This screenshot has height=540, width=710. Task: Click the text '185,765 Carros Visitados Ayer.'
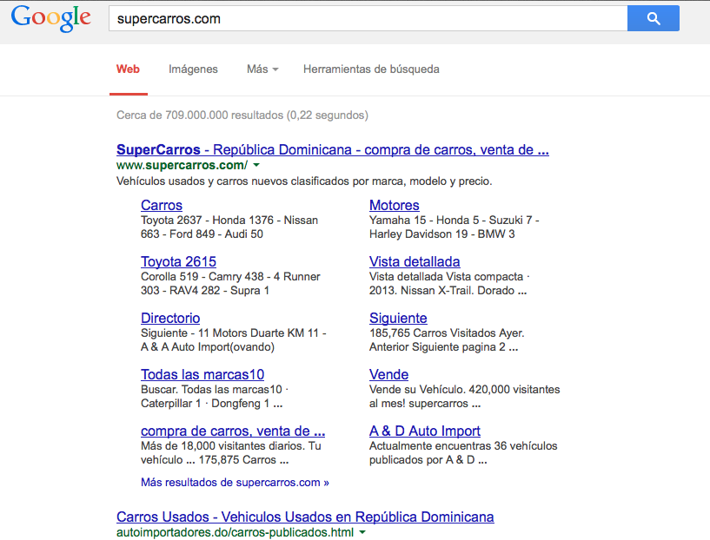447,333
